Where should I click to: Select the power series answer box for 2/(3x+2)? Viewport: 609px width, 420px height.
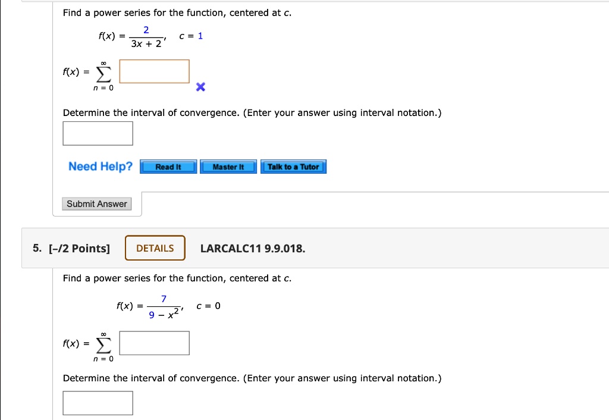click(x=154, y=71)
